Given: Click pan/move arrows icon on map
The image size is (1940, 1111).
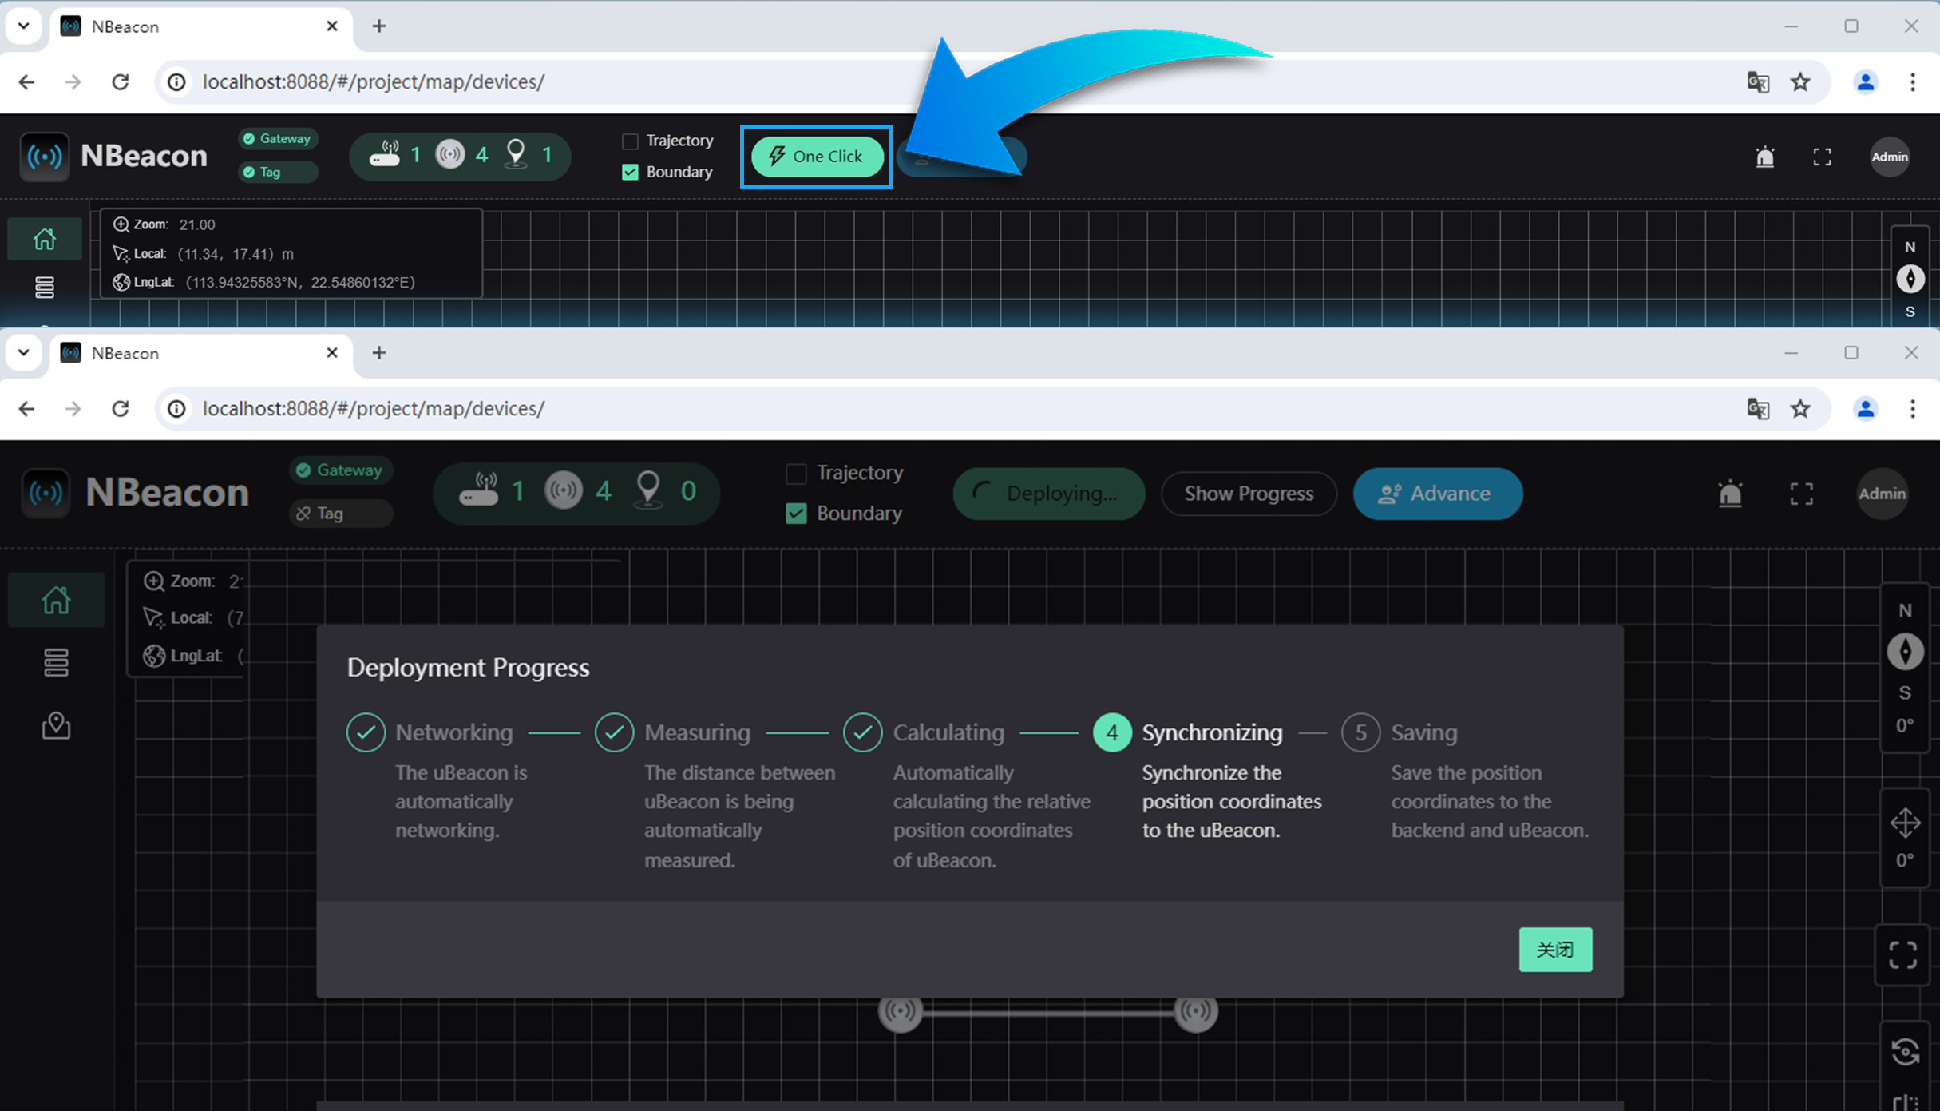Looking at the screenshot, I should pos(1905,823).
